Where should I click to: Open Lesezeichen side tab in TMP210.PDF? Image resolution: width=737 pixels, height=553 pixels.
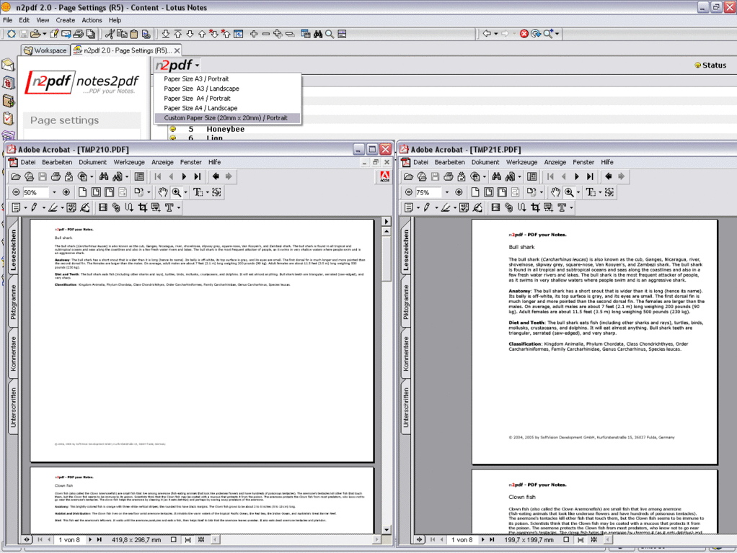13,249
